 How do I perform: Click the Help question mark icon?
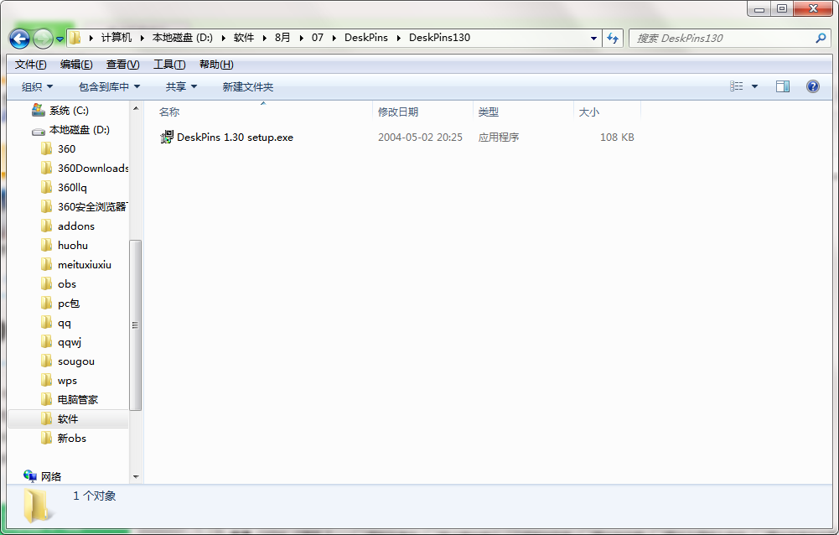click(812, 86)
